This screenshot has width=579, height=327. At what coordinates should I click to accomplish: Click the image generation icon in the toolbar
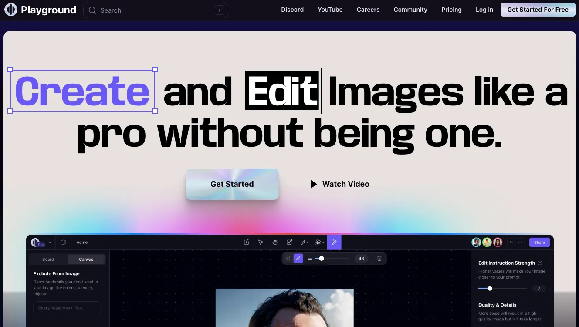290,242
